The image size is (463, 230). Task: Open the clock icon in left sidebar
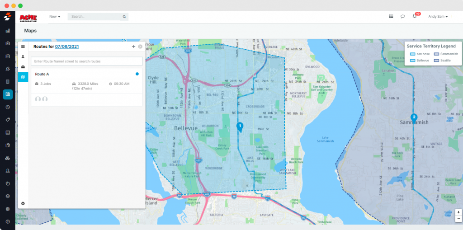coord(8,107)
